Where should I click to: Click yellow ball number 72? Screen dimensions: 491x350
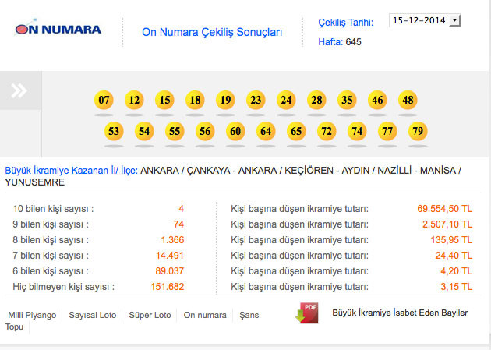coord(327,131)
